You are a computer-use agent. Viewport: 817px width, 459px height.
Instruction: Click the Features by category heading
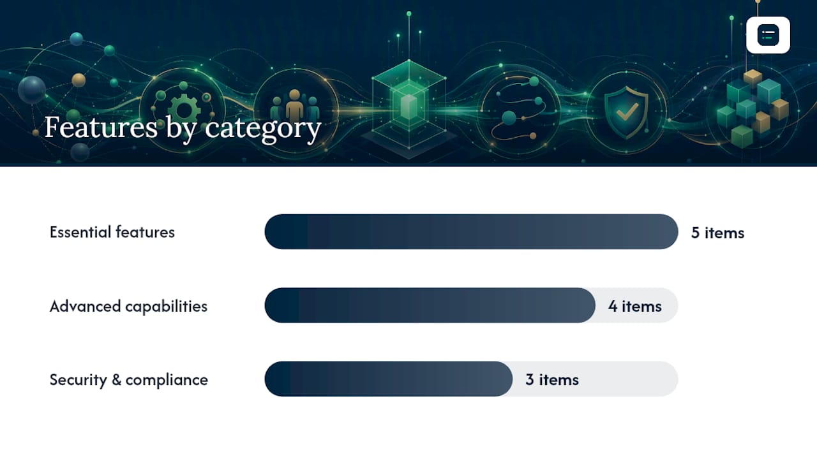pos(183,127)
